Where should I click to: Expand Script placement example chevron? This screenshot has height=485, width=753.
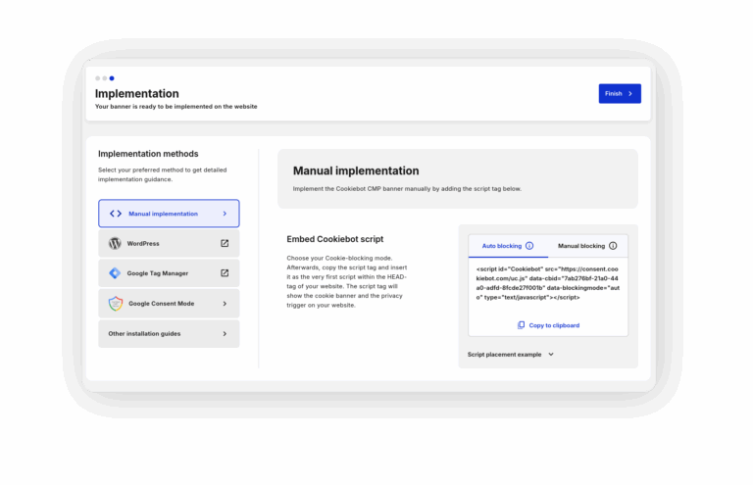click(551, 354)
